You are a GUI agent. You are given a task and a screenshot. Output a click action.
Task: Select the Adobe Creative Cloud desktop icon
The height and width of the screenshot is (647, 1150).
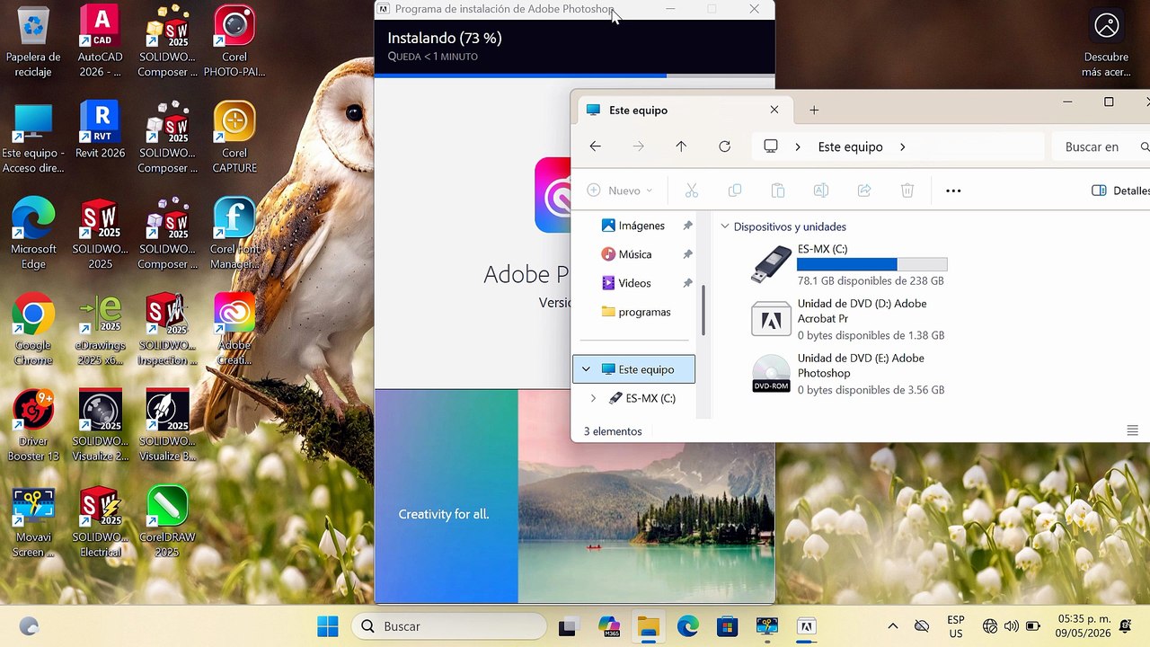(234, 329)
